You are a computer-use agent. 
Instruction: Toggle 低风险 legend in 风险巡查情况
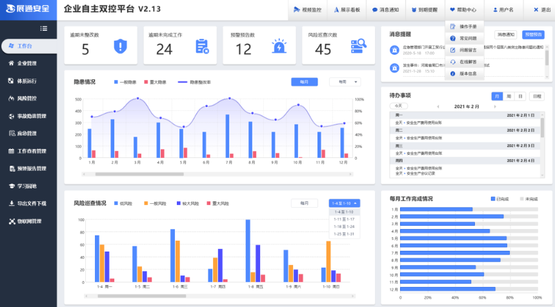123,203
